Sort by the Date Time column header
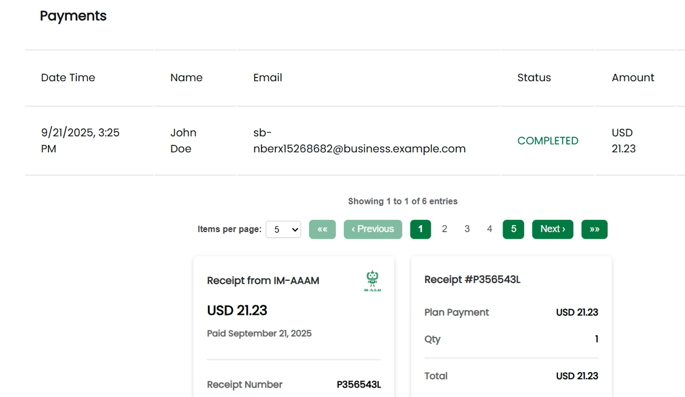685x397 pixels. (x=68, y=78)
